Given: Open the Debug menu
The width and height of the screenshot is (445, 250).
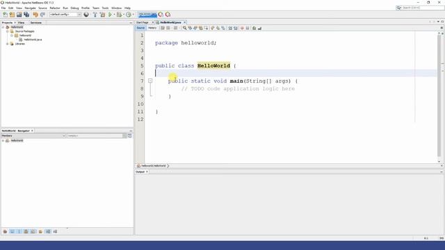Looking at the screenshot, I should (74, 8).
